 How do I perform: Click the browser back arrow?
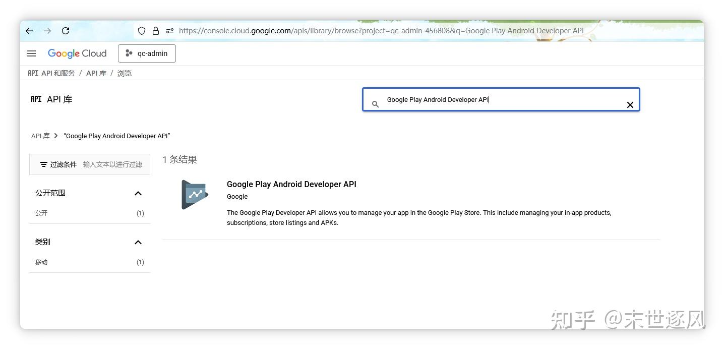29,30
